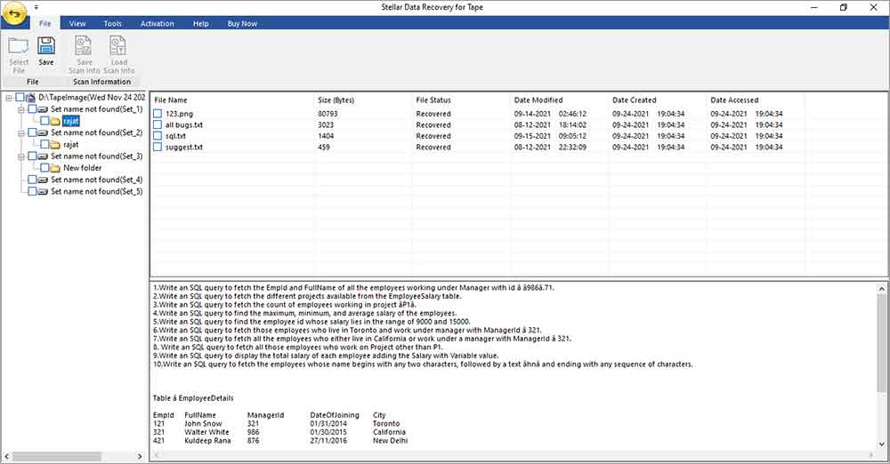Viewport: 890px width, 464px height.
Task: Collapse the root TapeImage tree node
Action: (8, 97)
